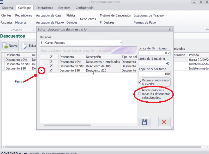This screenshot has width=209, height=154.
Task: Uncheck the Descuento 10% row checkbox
Action: [x=51, y=62]
